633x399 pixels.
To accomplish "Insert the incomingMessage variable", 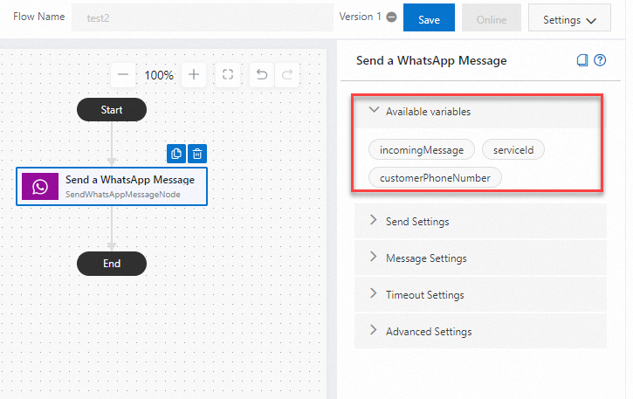I will (x=422, y=150).
